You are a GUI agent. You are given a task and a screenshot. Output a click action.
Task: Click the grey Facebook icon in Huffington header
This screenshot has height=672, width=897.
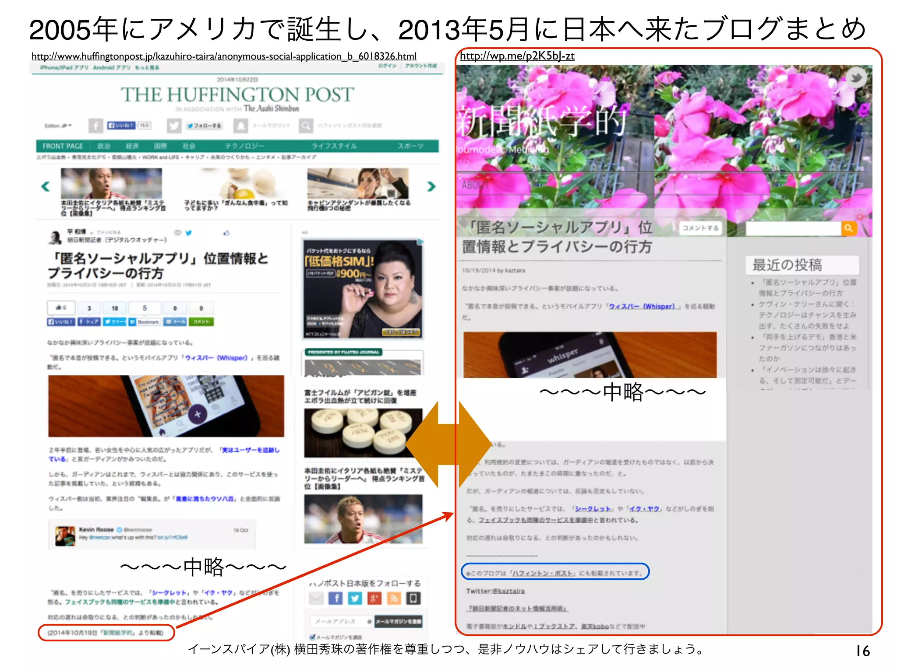96,126
